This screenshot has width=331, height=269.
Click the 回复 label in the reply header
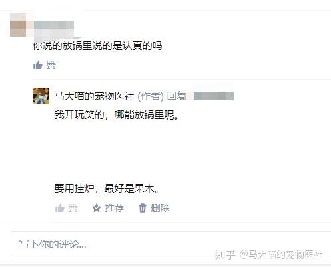coord(176,96)
